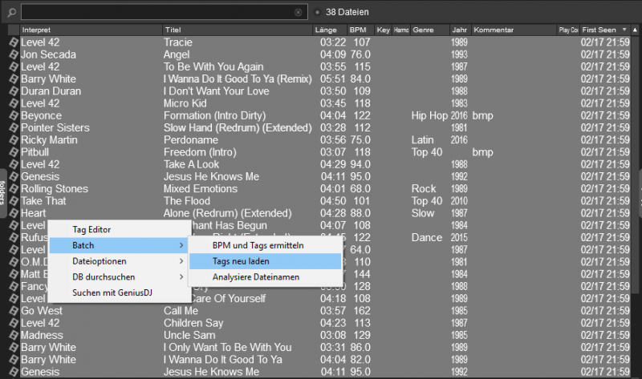Screen dimensions: 642x379
Task: Click the file icon of Beyonce track
Action: 13,116
